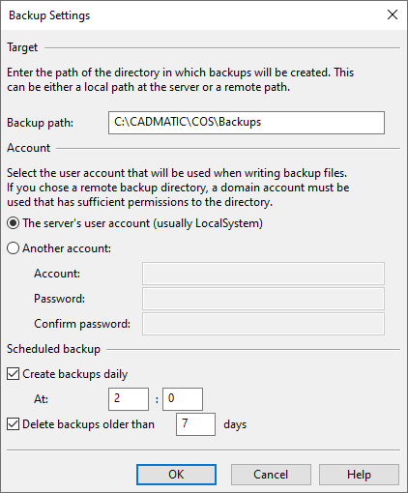Click the Password text field

coord(263,299)
